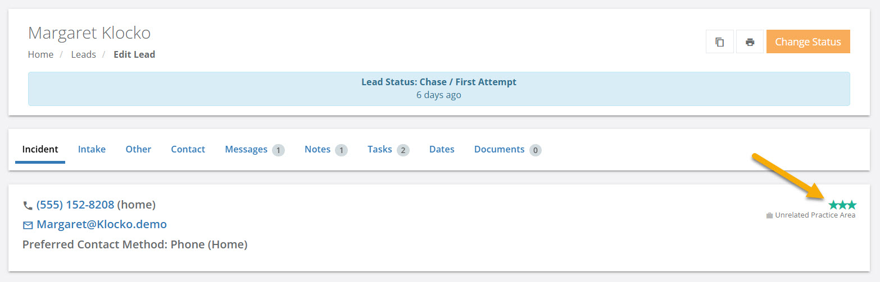This screenshot has width=880, height=282.
Task: Click the envelope email icon
Action: (28, 225)
